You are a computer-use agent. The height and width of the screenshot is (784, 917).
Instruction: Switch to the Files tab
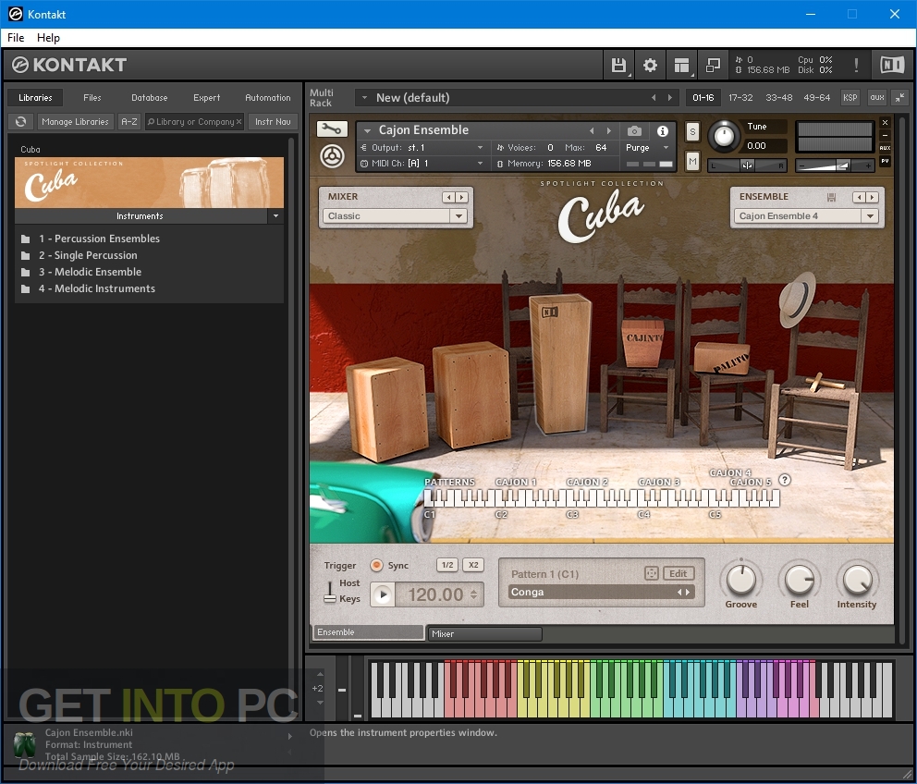(x=92, y=98)
